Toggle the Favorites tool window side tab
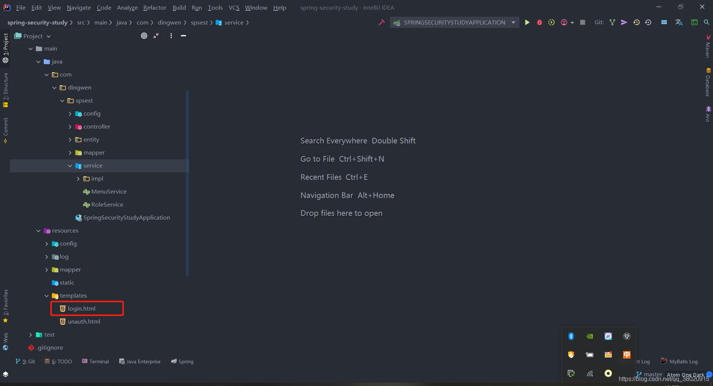This screenshot has height=386, width=713. tap(6, 306)
